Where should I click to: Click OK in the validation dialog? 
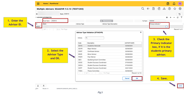click(137, 78)
